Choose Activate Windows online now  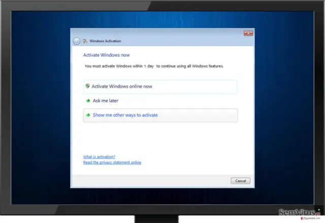[160, 87]
